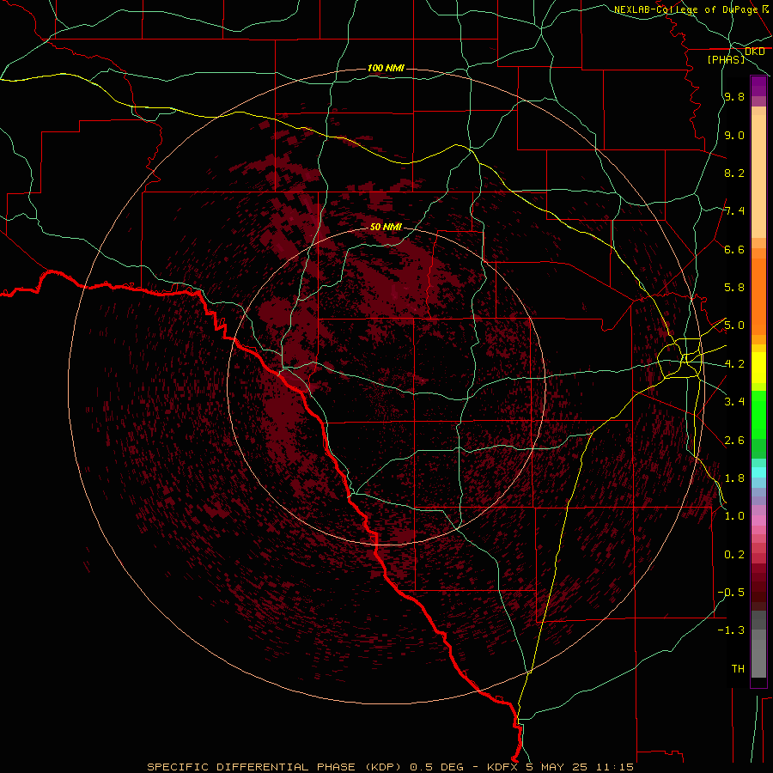Click the SPECIFIC DIFFERENTIAL PHASE caption text
The width and height of the screenshot is (773, 773).
[x=251, y=767]
